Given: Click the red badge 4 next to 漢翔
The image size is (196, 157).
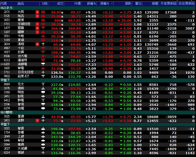Looking at the screenshot, I should pos(37,44).
